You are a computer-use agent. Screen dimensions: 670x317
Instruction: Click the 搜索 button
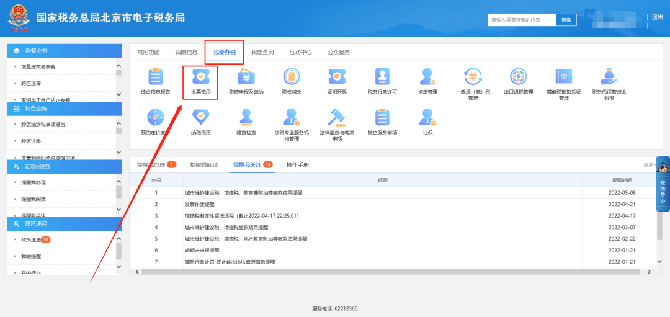tap(566, 20)
